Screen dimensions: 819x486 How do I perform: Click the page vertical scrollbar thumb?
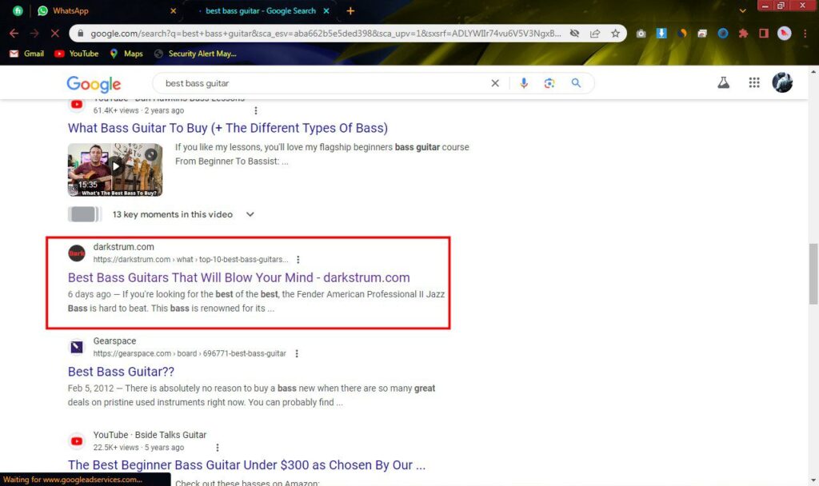point(813,273)
